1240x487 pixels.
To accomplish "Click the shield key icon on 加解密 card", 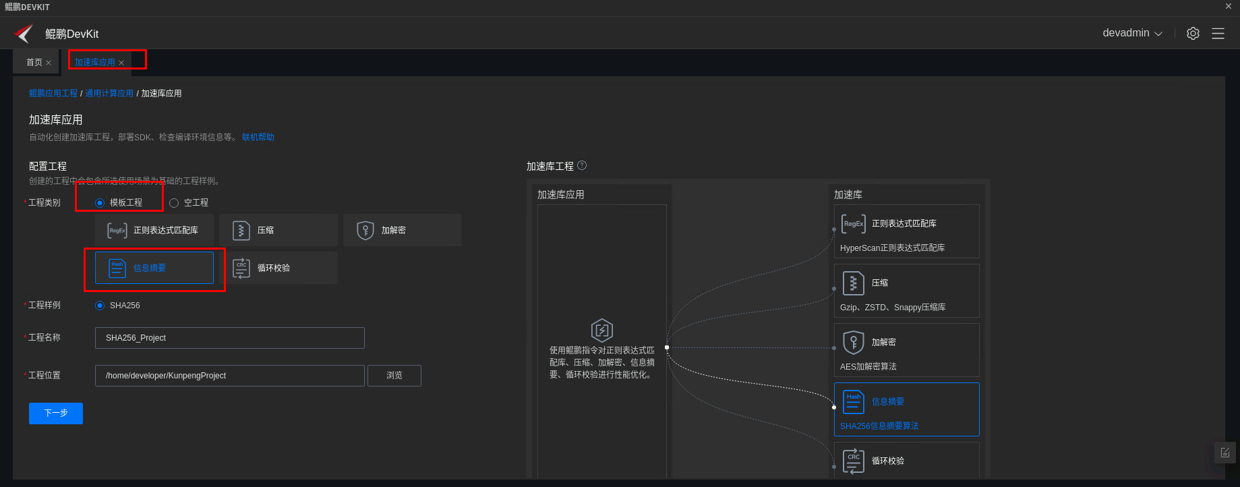I will coord(365,230).
